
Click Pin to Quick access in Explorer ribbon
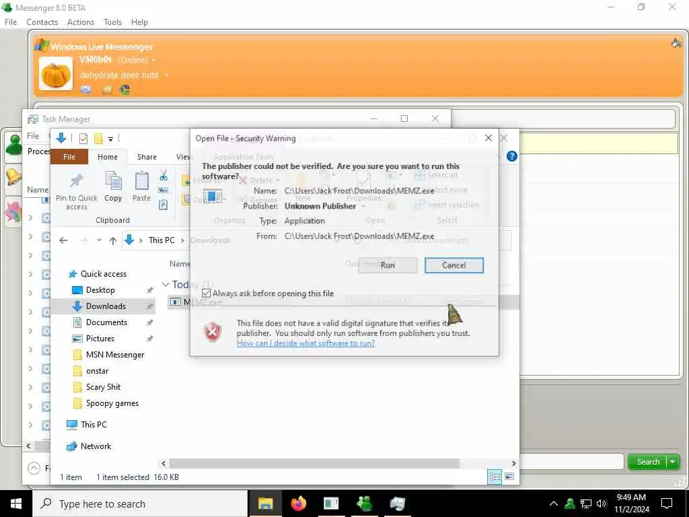point(77,191)
